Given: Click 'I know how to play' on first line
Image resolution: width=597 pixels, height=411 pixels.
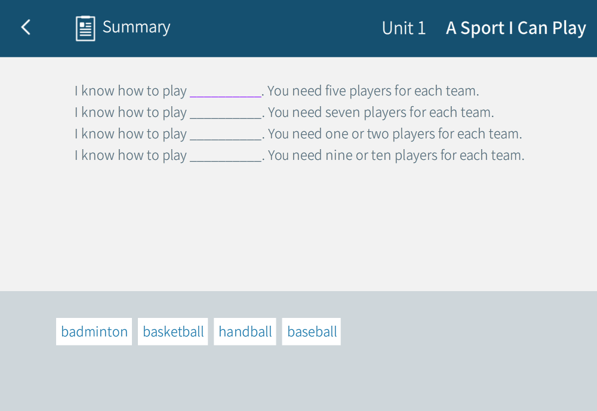Looking at the screenshot, I should click(x=130, y=91).
